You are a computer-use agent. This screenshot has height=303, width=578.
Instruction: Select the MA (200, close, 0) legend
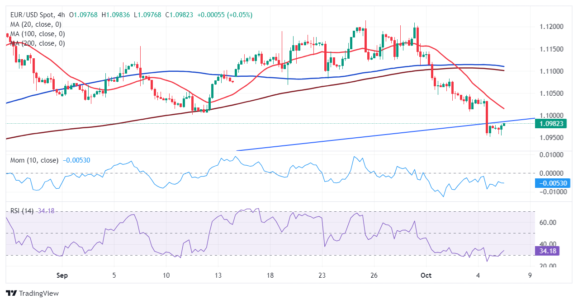[38, 43]
